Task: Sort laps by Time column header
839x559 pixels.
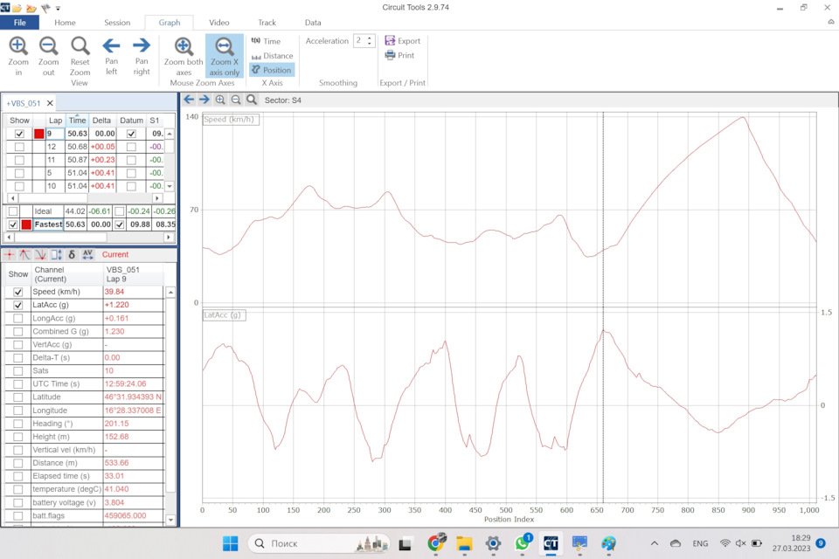Action: point(77,121)
